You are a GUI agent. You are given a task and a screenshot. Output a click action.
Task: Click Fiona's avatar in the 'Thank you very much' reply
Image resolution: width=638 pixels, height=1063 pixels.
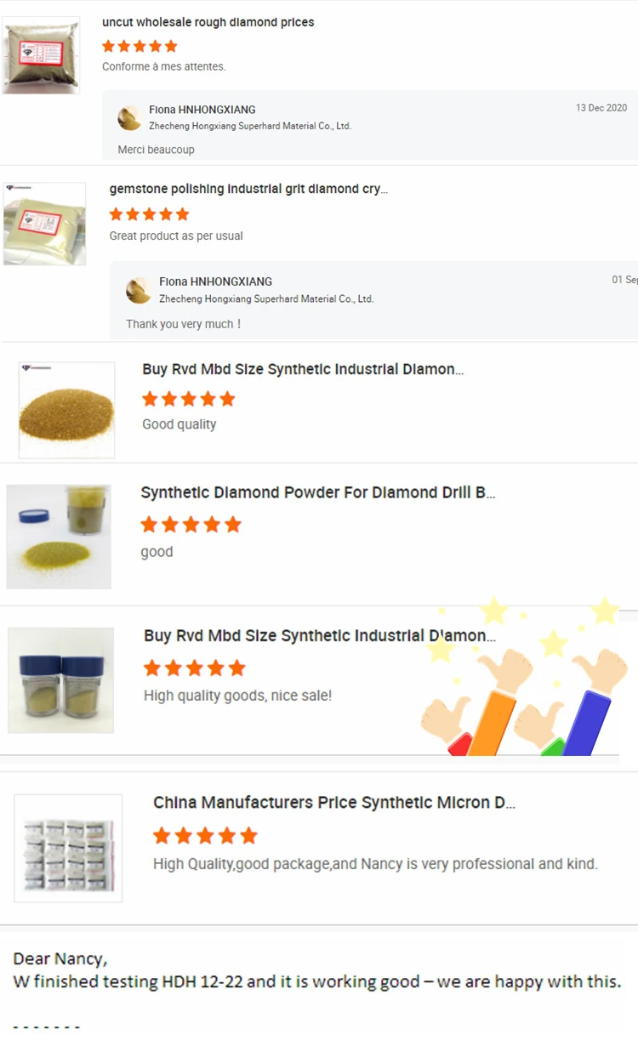[x=138, y=290]
